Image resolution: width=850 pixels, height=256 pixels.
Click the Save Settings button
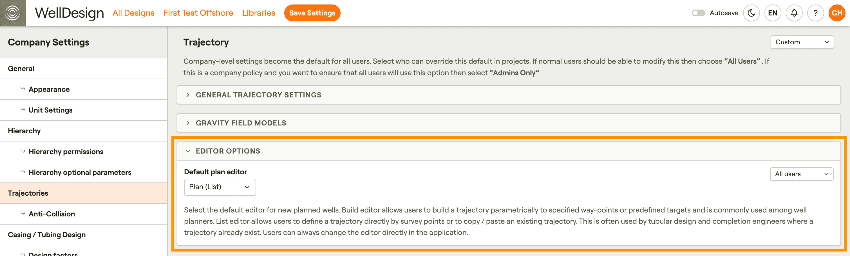pos(312,13)
